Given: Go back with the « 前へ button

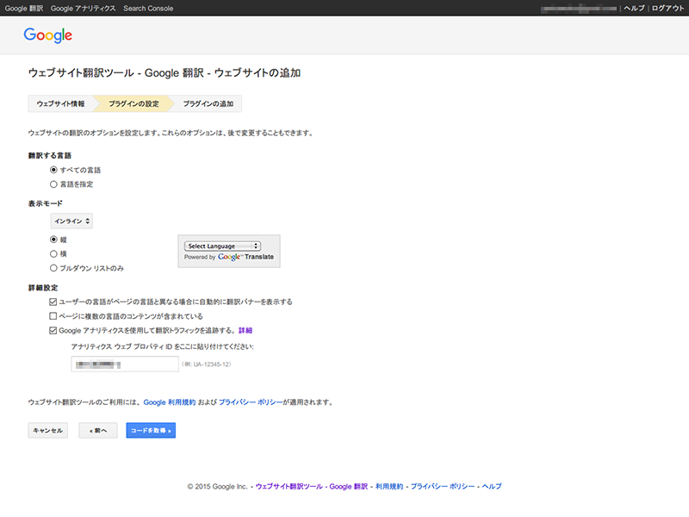Looking at the screenshot, I should pyautogui.click(x=98, y=430).
